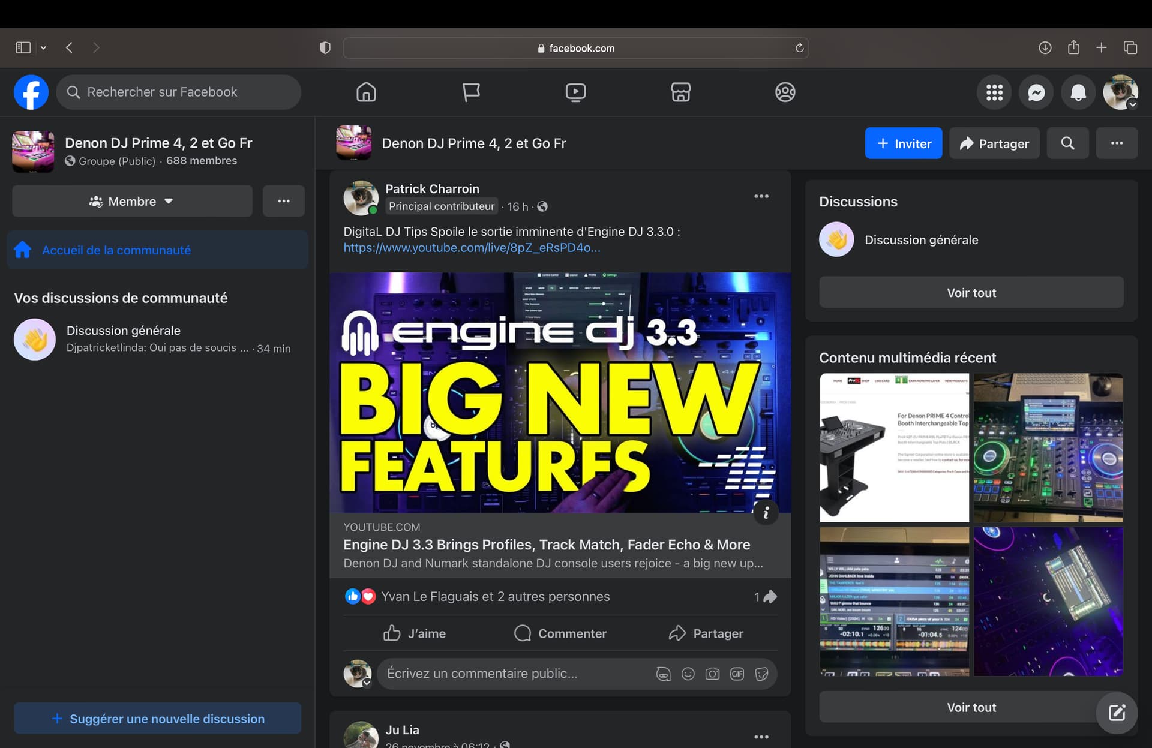Image resolution: width=1152 pixels, height=748 pixels.
Task: Click Rechercher sur Facebook search field
Action: click(x=179, y=92)
